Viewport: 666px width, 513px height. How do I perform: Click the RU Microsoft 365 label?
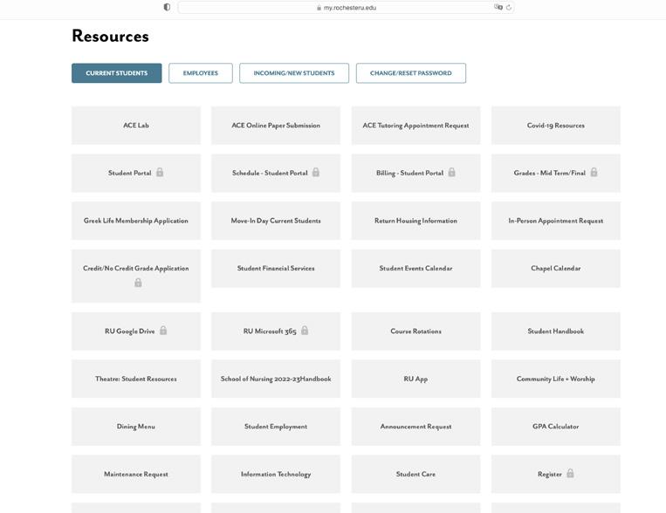tap(270, 332)
